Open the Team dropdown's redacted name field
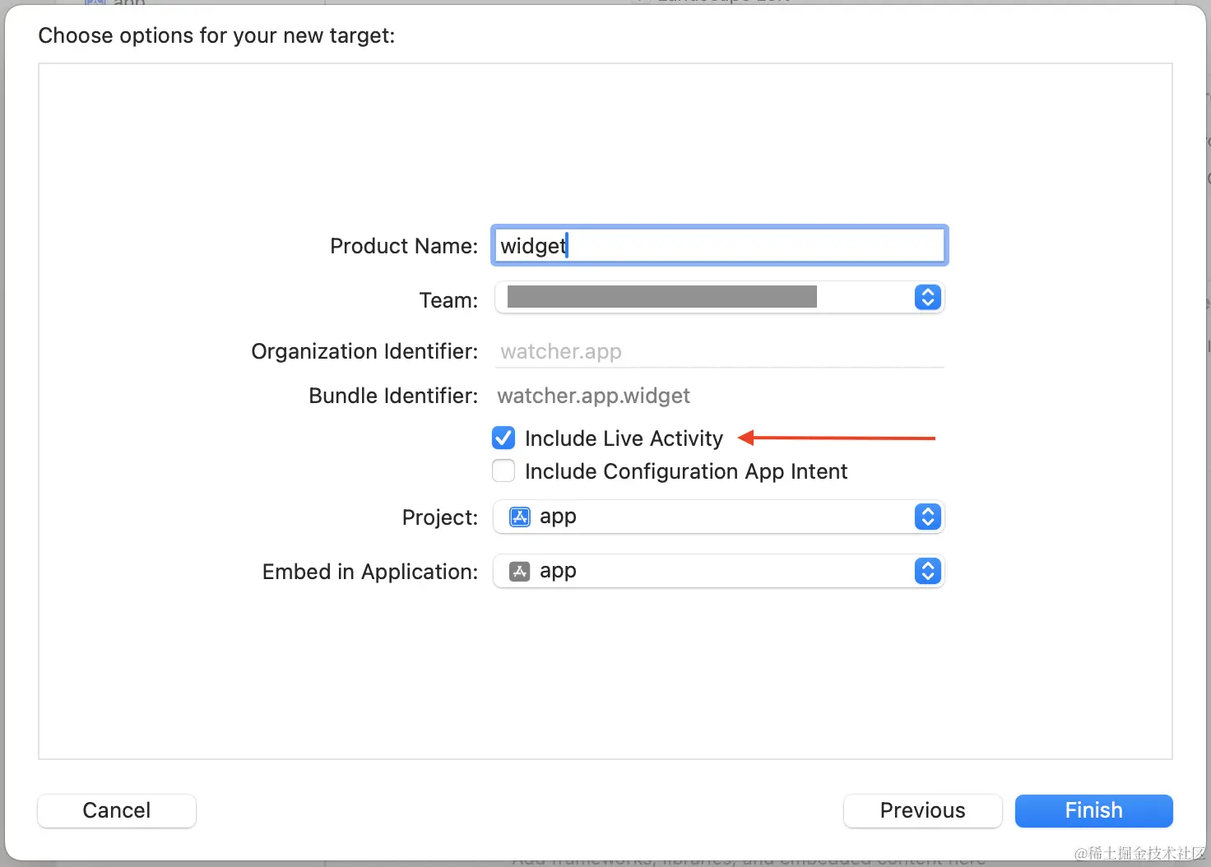The height and width of the screenshot is (867, 1211). (x=661, y=297)
